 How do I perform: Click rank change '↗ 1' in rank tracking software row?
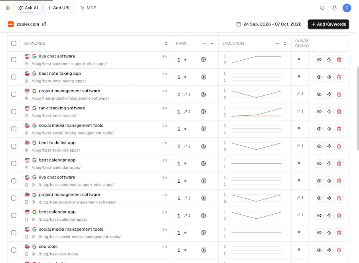[187, 112]
